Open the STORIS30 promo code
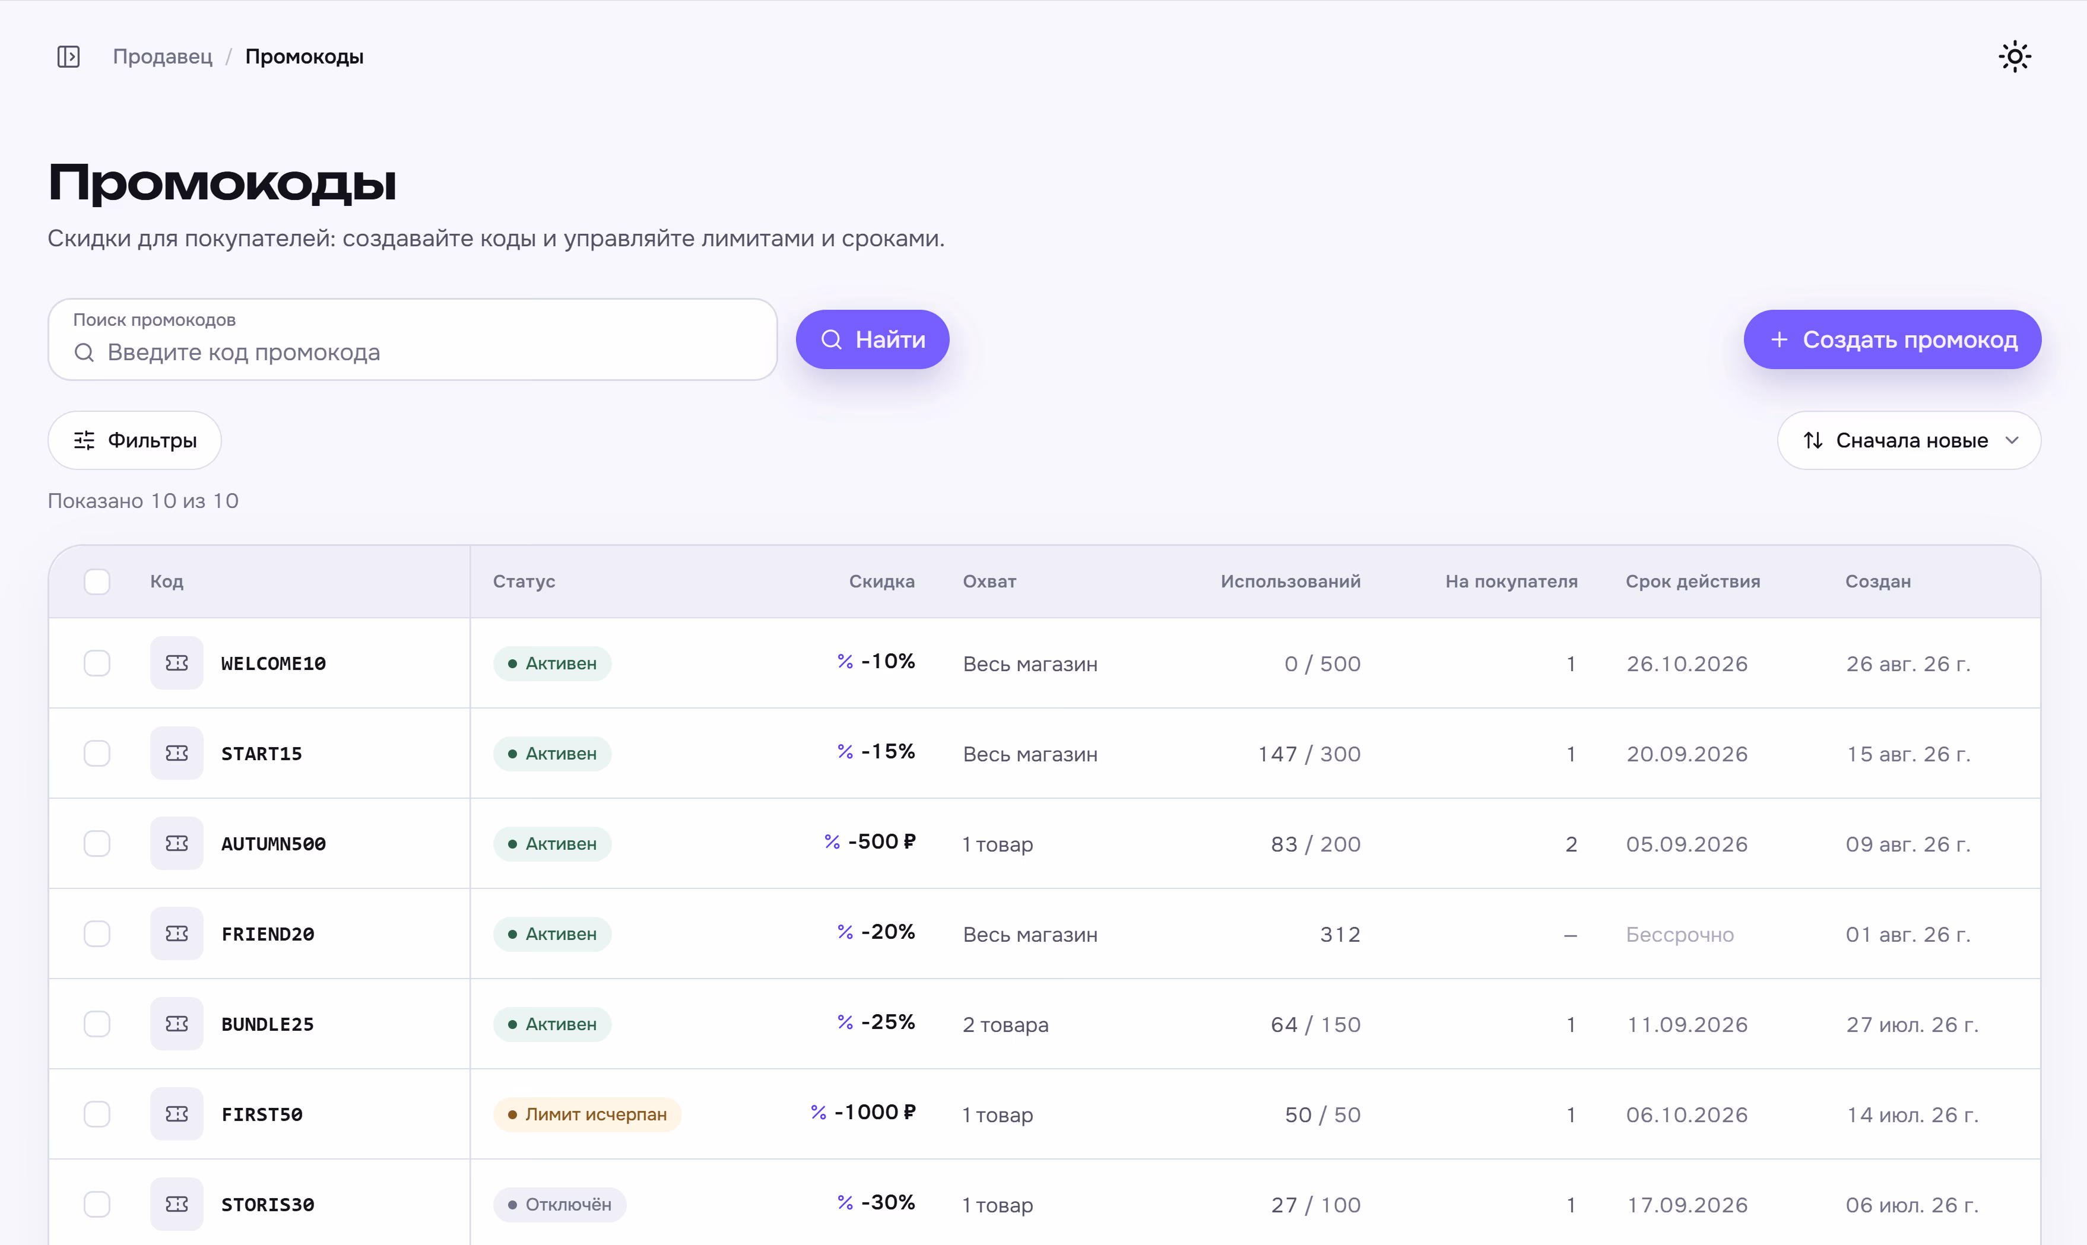The height and width of the screenshot is (1245, 2087). tap(268, 1205)
